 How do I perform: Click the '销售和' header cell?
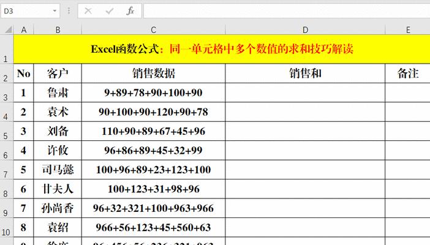pyautogui.click(x=305, y=73)
